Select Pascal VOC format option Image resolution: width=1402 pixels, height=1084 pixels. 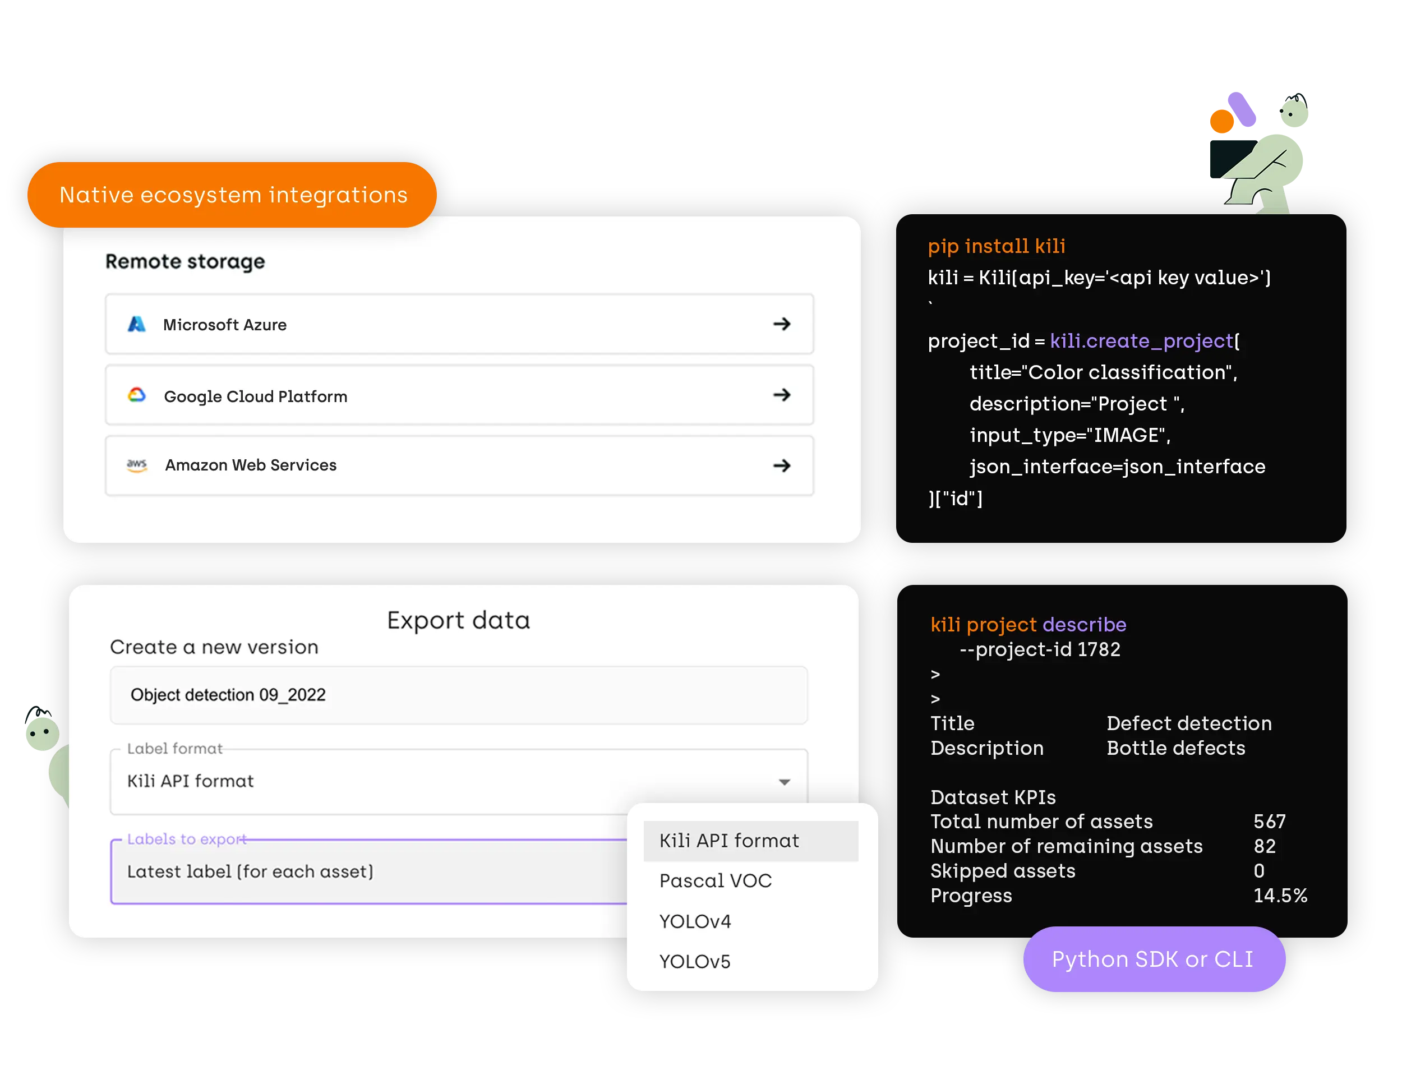coord(715,881)
